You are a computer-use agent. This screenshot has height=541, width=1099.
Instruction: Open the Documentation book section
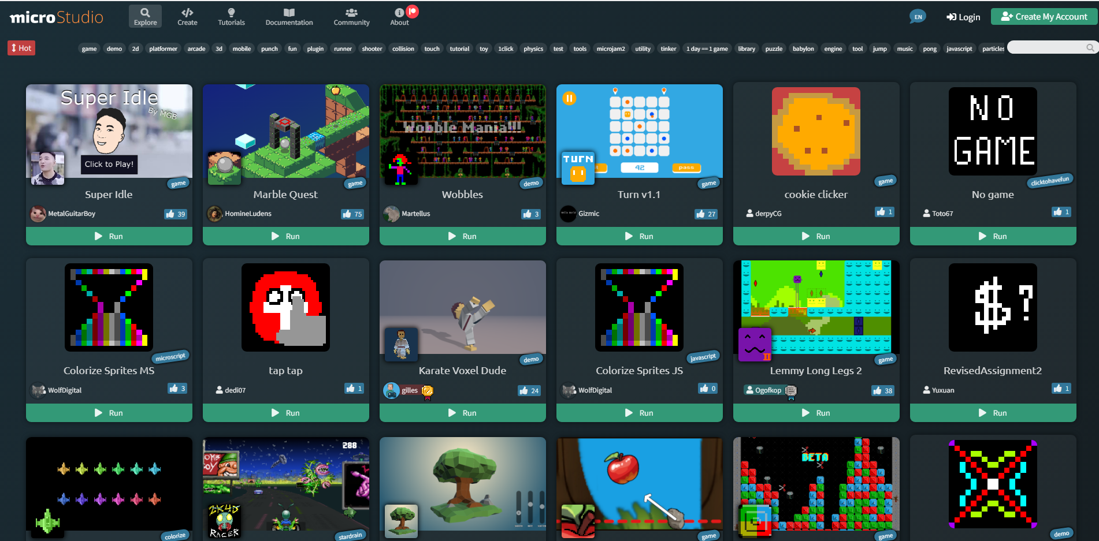pos(289,16)
